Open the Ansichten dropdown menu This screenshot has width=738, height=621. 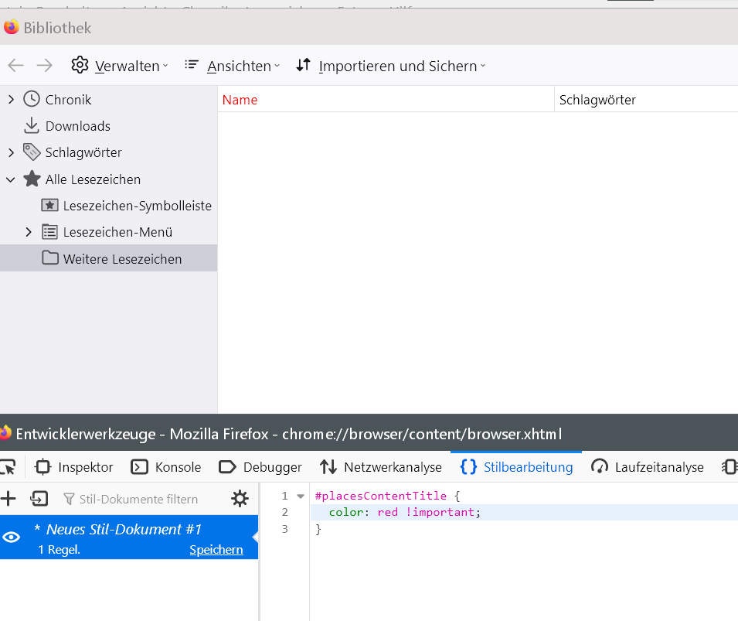click(x=232, y=66)
